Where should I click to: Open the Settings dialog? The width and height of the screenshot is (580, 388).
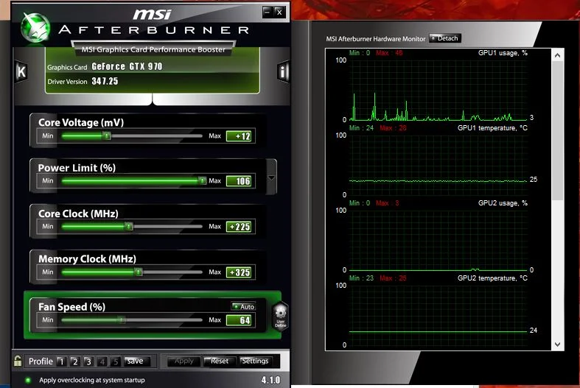255,361
